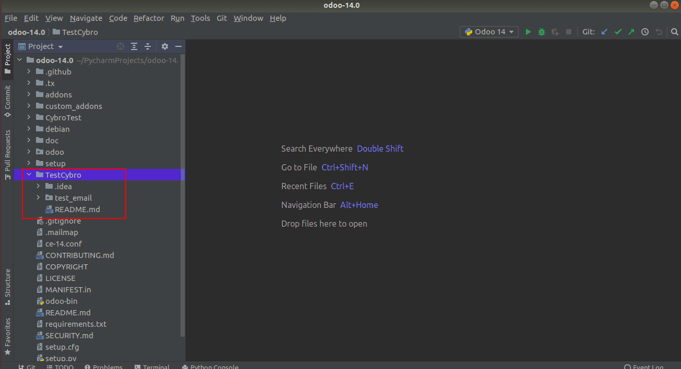Expand all nodes in the Project tree
This screenshot has width=681, height=369.
point(134,46)
